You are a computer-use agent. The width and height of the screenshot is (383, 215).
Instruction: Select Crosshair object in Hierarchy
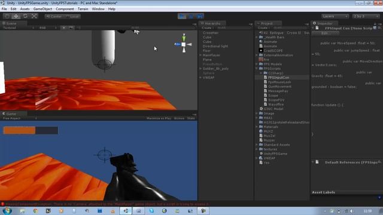point(210,33)
